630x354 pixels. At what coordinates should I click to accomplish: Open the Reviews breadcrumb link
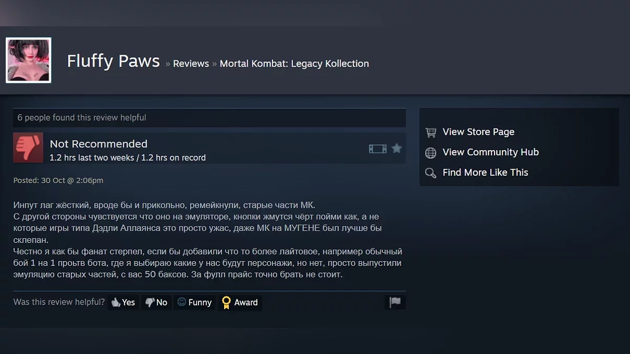[191, 63]
